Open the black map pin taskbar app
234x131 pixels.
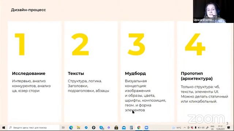[x=94, y=128]
